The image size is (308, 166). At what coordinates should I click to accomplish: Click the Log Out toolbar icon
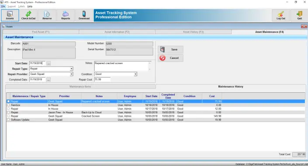click(x=281, y=15)
